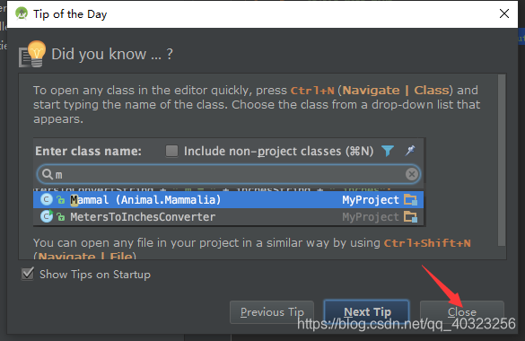This screenshot has width=525, height=341.
Task: Click the lock icon next to Mammal
Action: tap(61, 200)
